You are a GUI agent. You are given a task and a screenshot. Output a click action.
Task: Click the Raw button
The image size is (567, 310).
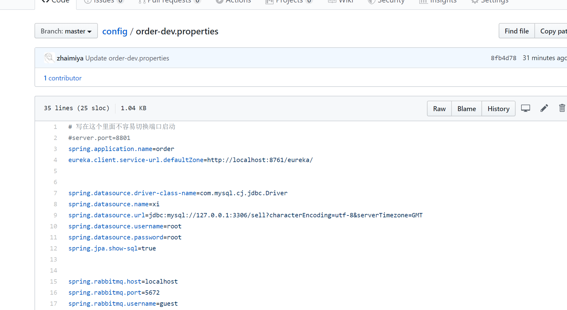439,109
